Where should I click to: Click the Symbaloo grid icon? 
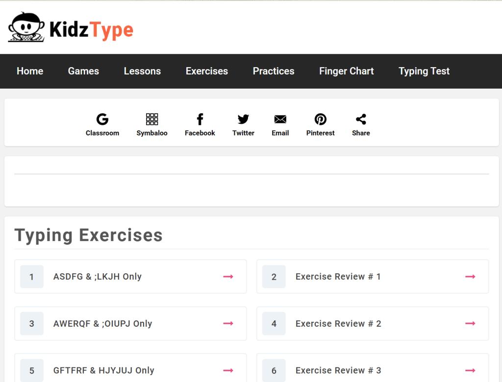[152, 119]
